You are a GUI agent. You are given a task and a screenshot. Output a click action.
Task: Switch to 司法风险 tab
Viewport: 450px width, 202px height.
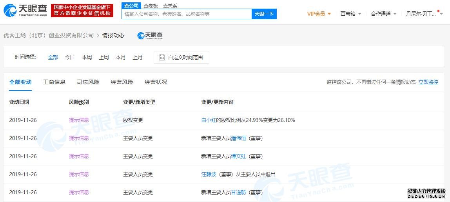[x=88, y=82]
